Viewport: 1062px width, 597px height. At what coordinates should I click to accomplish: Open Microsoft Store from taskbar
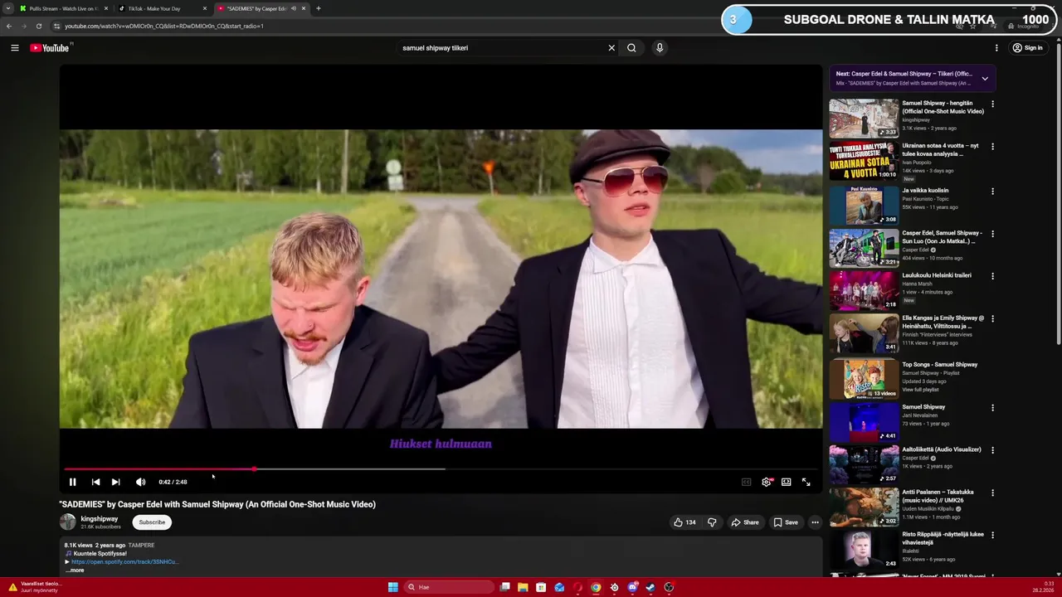pos(541,587)
